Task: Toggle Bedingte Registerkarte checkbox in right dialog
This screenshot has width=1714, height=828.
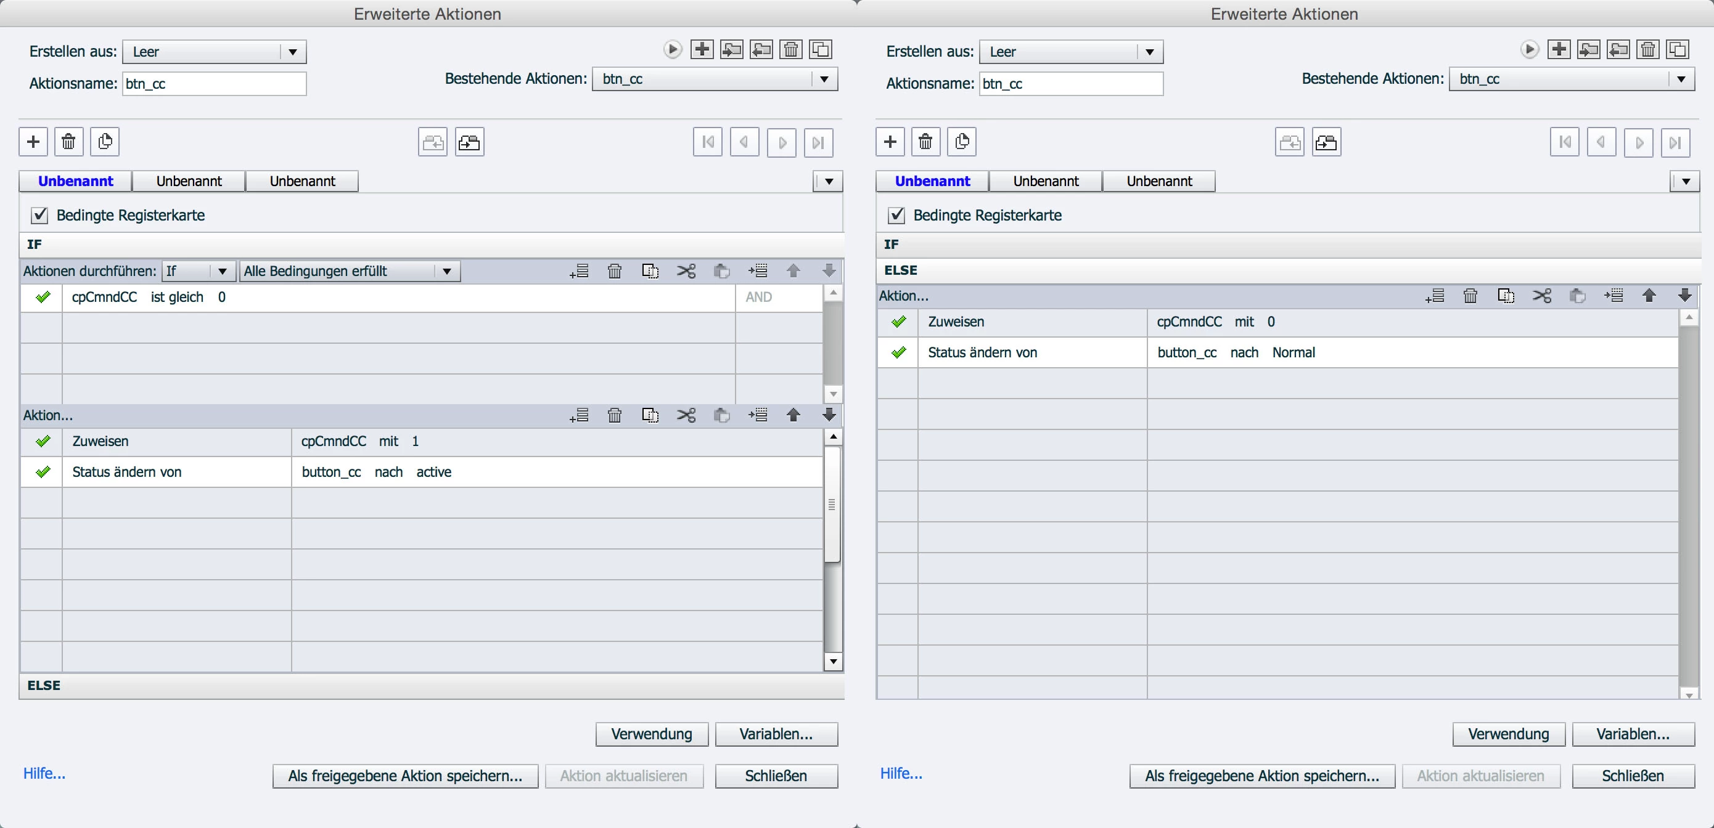Action: [897, 216]
